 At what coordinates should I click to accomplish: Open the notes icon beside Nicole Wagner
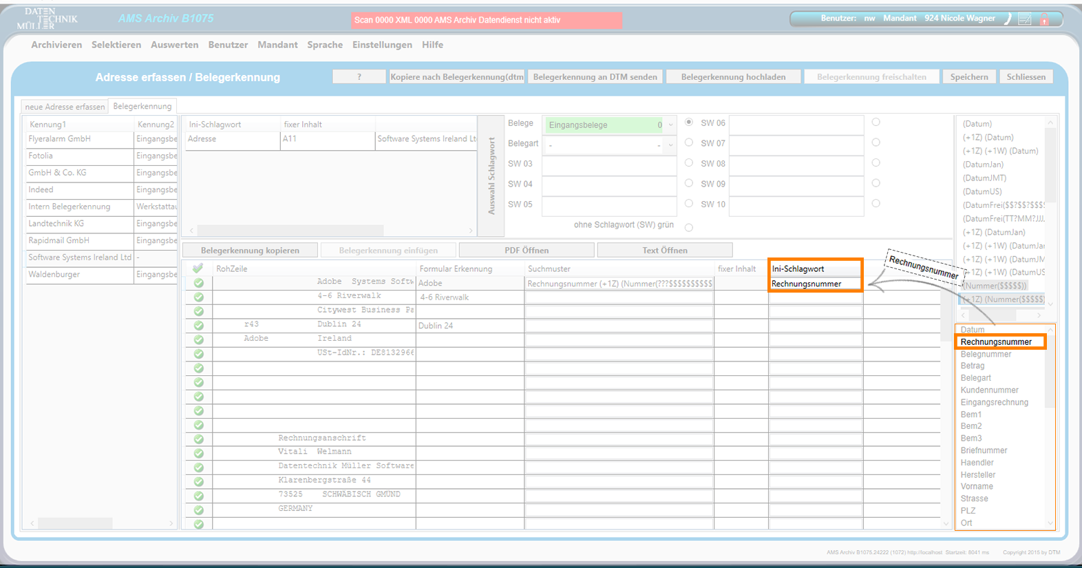[1025, 19]
